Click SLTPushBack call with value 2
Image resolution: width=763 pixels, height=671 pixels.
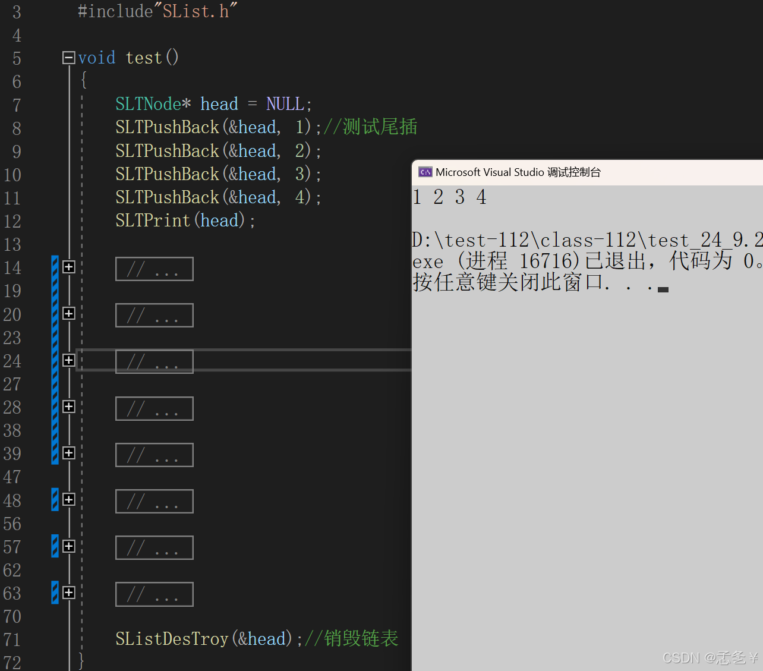(x=218, y=151)
